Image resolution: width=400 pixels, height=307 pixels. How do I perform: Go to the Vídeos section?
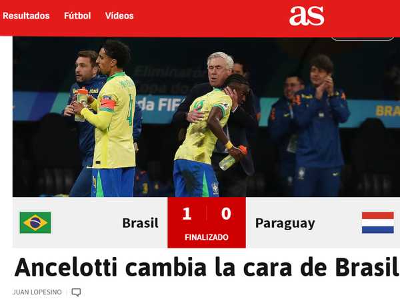[119, 16]
